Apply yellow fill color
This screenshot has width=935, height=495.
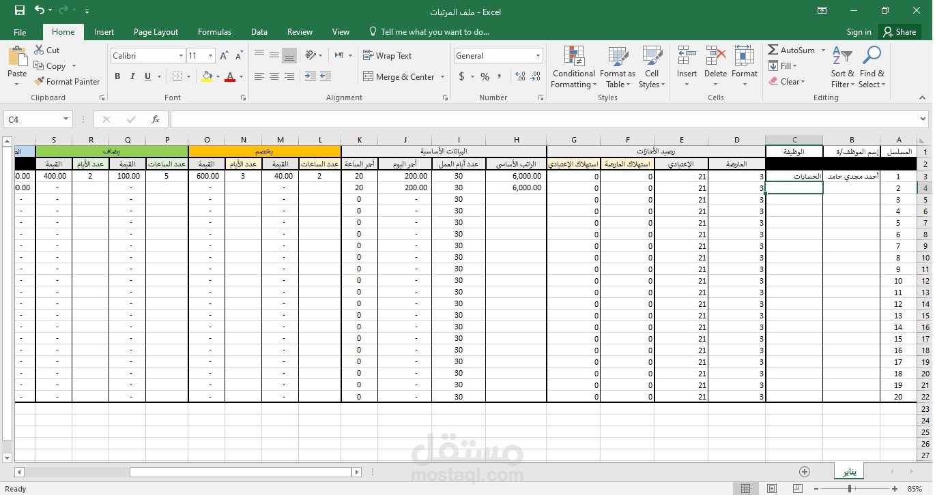pos(207,76)
